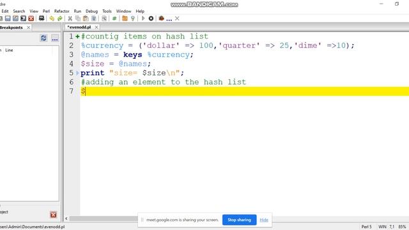Click 'quarter' string on line 2
The image size is (409, 230).
pyautogui.click(x=239, y=45)
